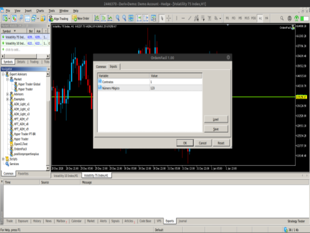This screenshot has height=233, width=310.
Task: Click the zoom in magnifier icon
Action: [118, 18]
